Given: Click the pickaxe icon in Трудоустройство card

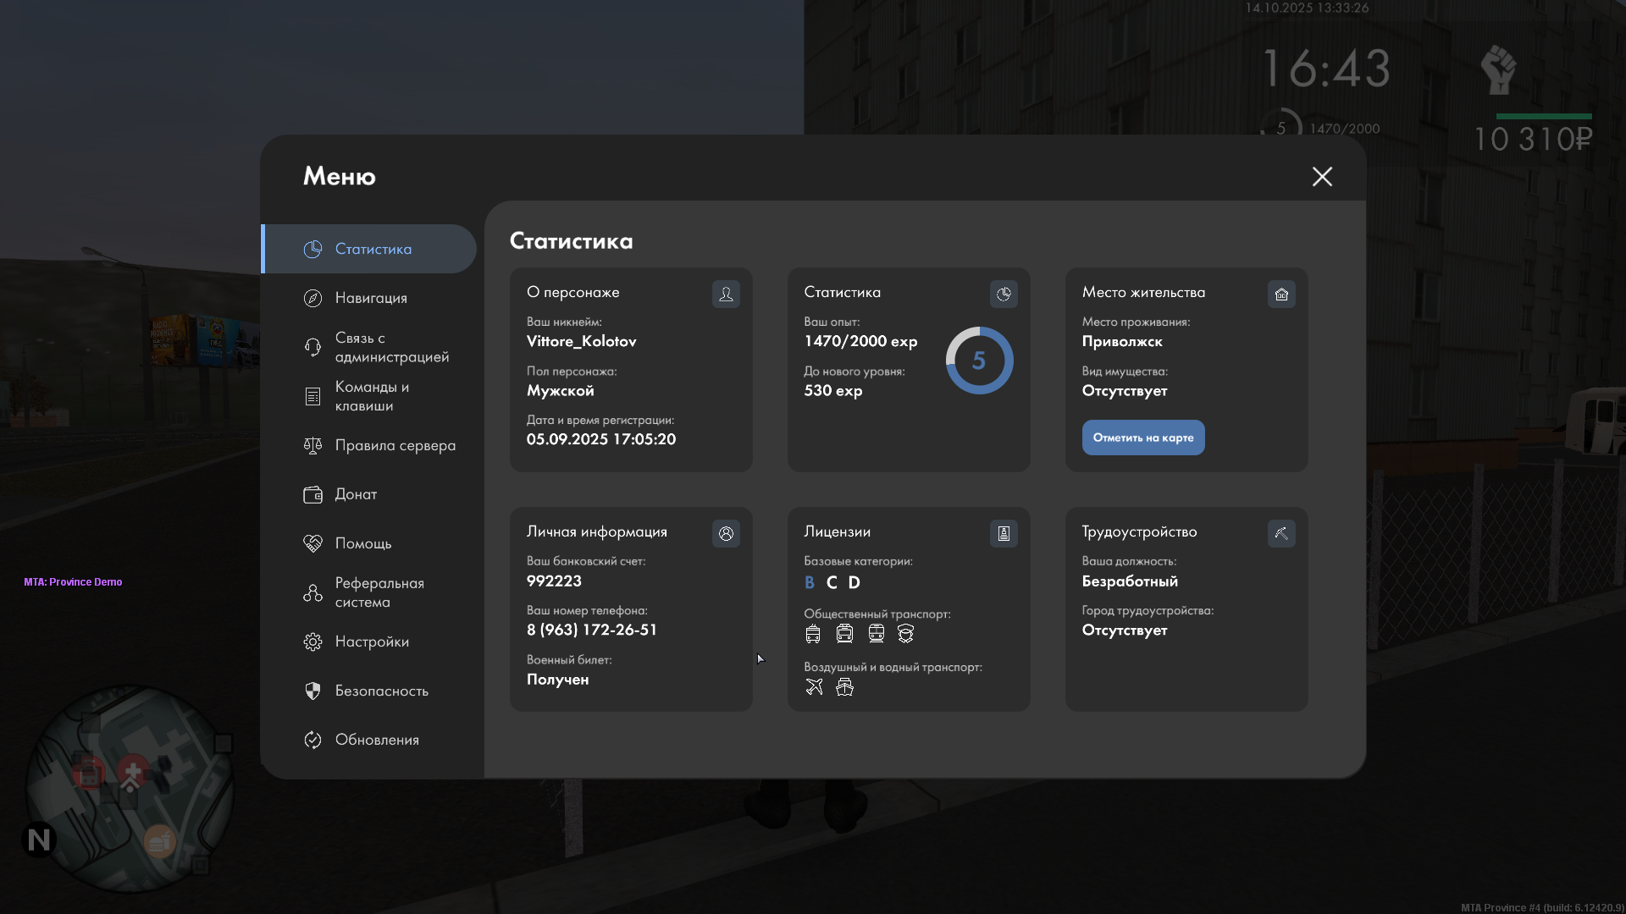Looking at the screenshot, I should pyautogui.click(x=1281, y=533).
